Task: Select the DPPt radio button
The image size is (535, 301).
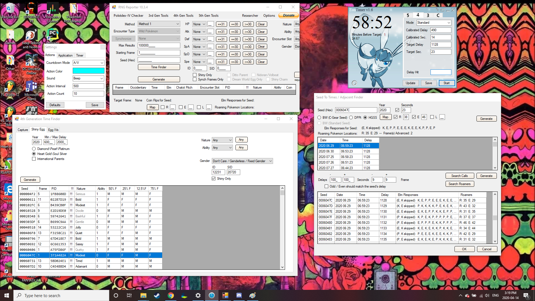Action: (x=351, y=118)
